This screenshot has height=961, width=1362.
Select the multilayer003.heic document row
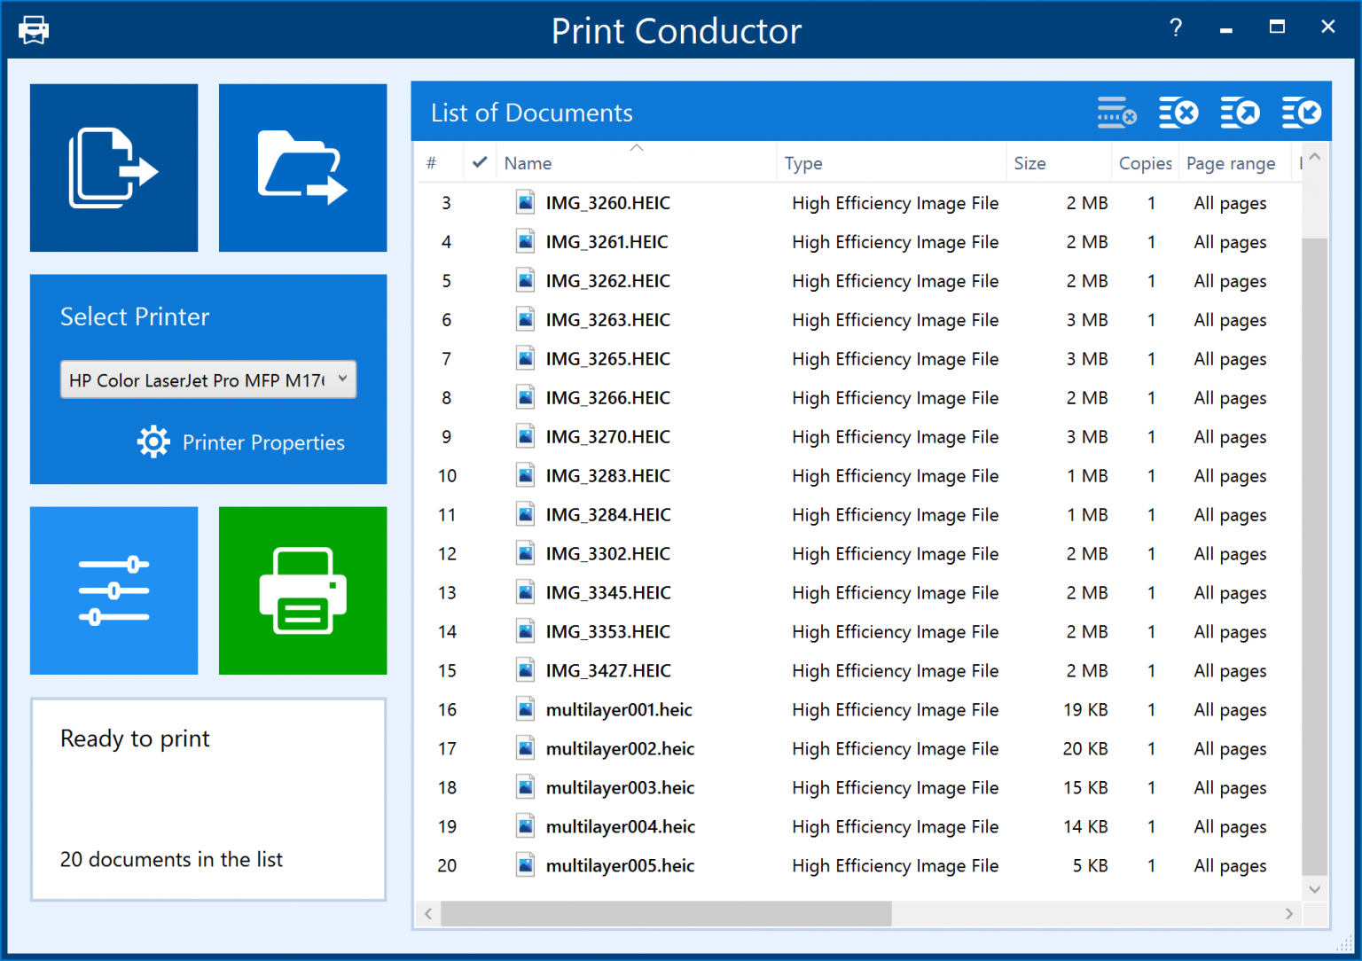point(620,788)
